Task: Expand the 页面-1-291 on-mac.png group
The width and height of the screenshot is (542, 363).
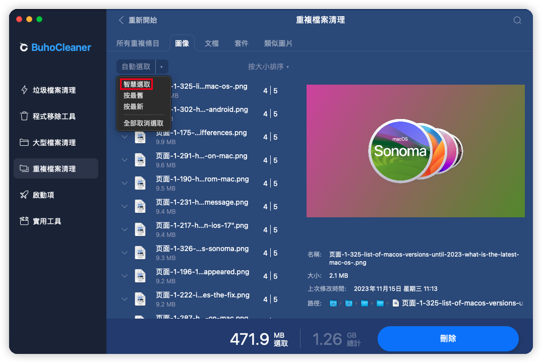Action: pyautogui.click(x=125, y=160)
